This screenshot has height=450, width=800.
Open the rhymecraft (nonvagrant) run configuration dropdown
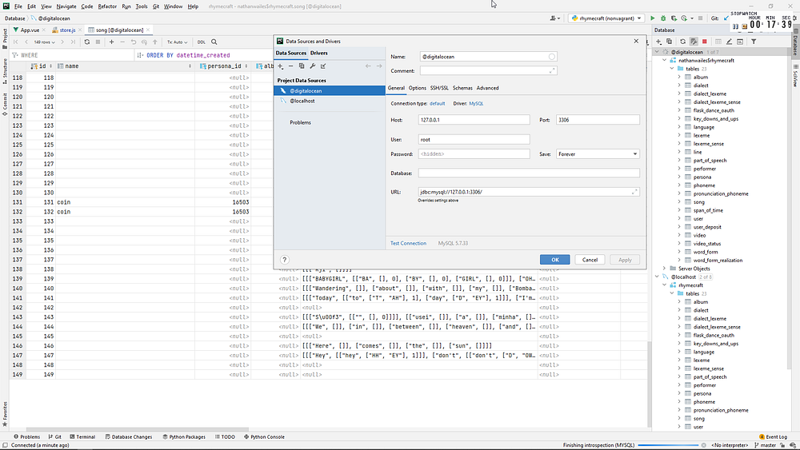tap(606, 18)
